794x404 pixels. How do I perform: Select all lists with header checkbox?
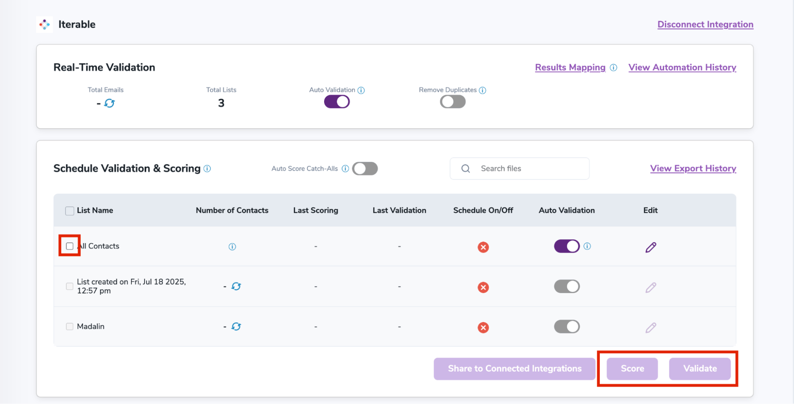pos(69,211)
